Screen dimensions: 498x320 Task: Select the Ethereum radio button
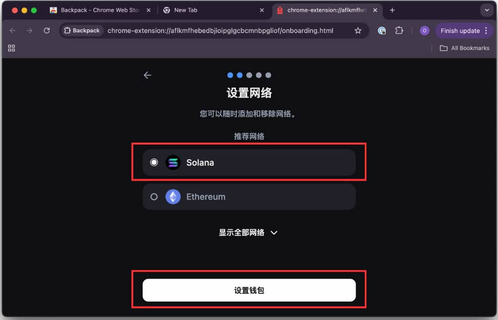pos(154,197)
